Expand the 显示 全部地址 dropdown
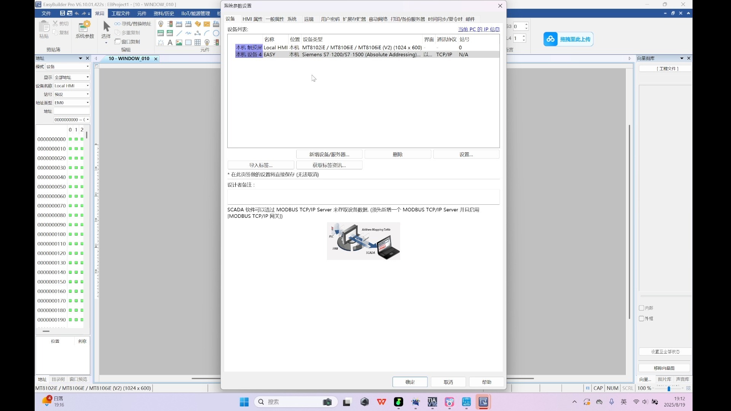Viewport: 731px width, 411px height. [88, 77]
